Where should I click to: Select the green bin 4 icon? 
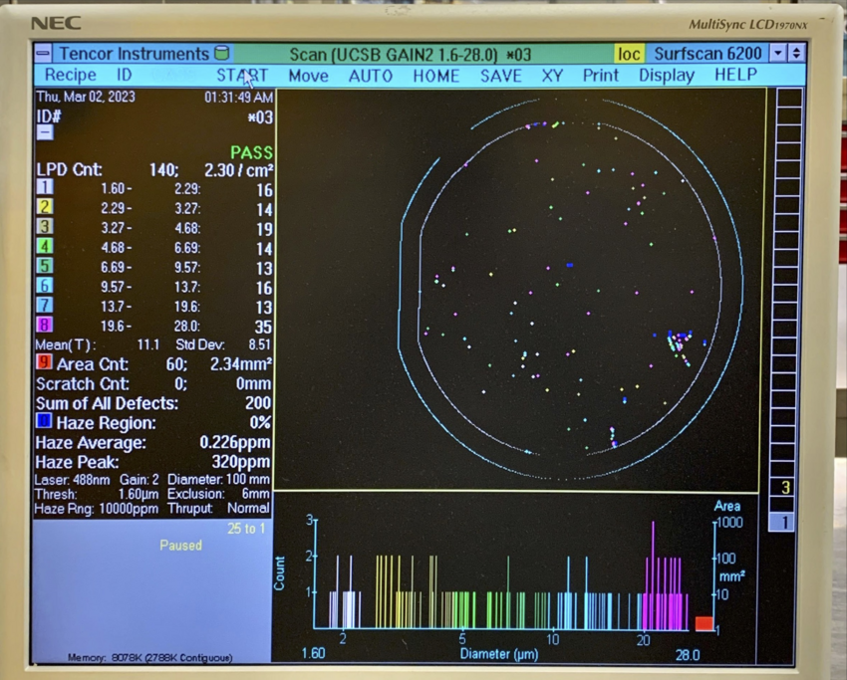click(x=43, y=248)
